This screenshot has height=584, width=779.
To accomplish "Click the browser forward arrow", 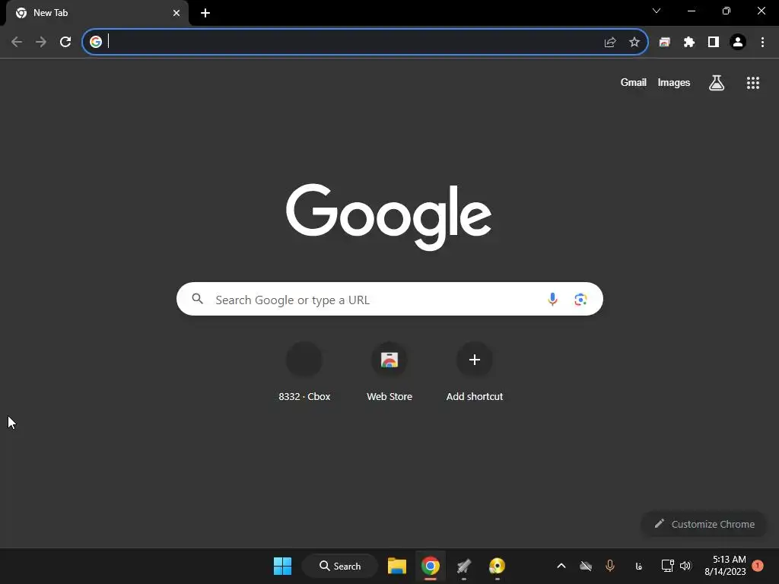I will coord(41,42).
